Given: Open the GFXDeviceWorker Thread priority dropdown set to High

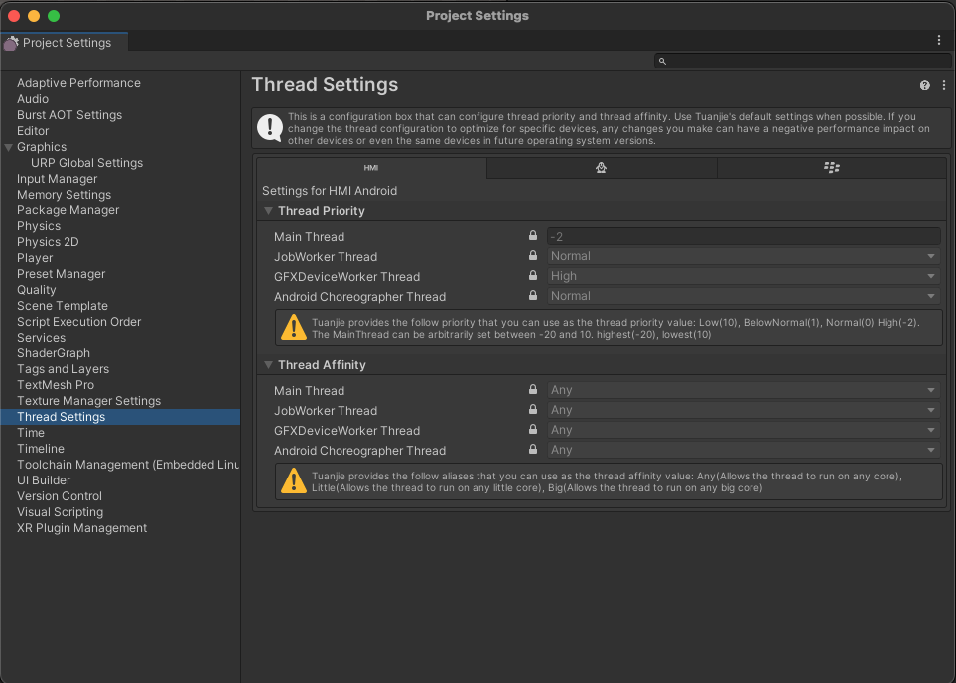Looking at the screenshot, I should pyautogui.click(x=741, y=276).
